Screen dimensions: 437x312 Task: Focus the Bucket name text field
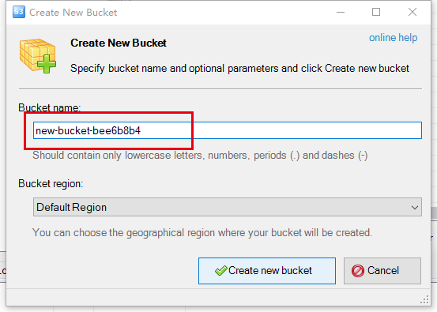click(x=228, y=130)
